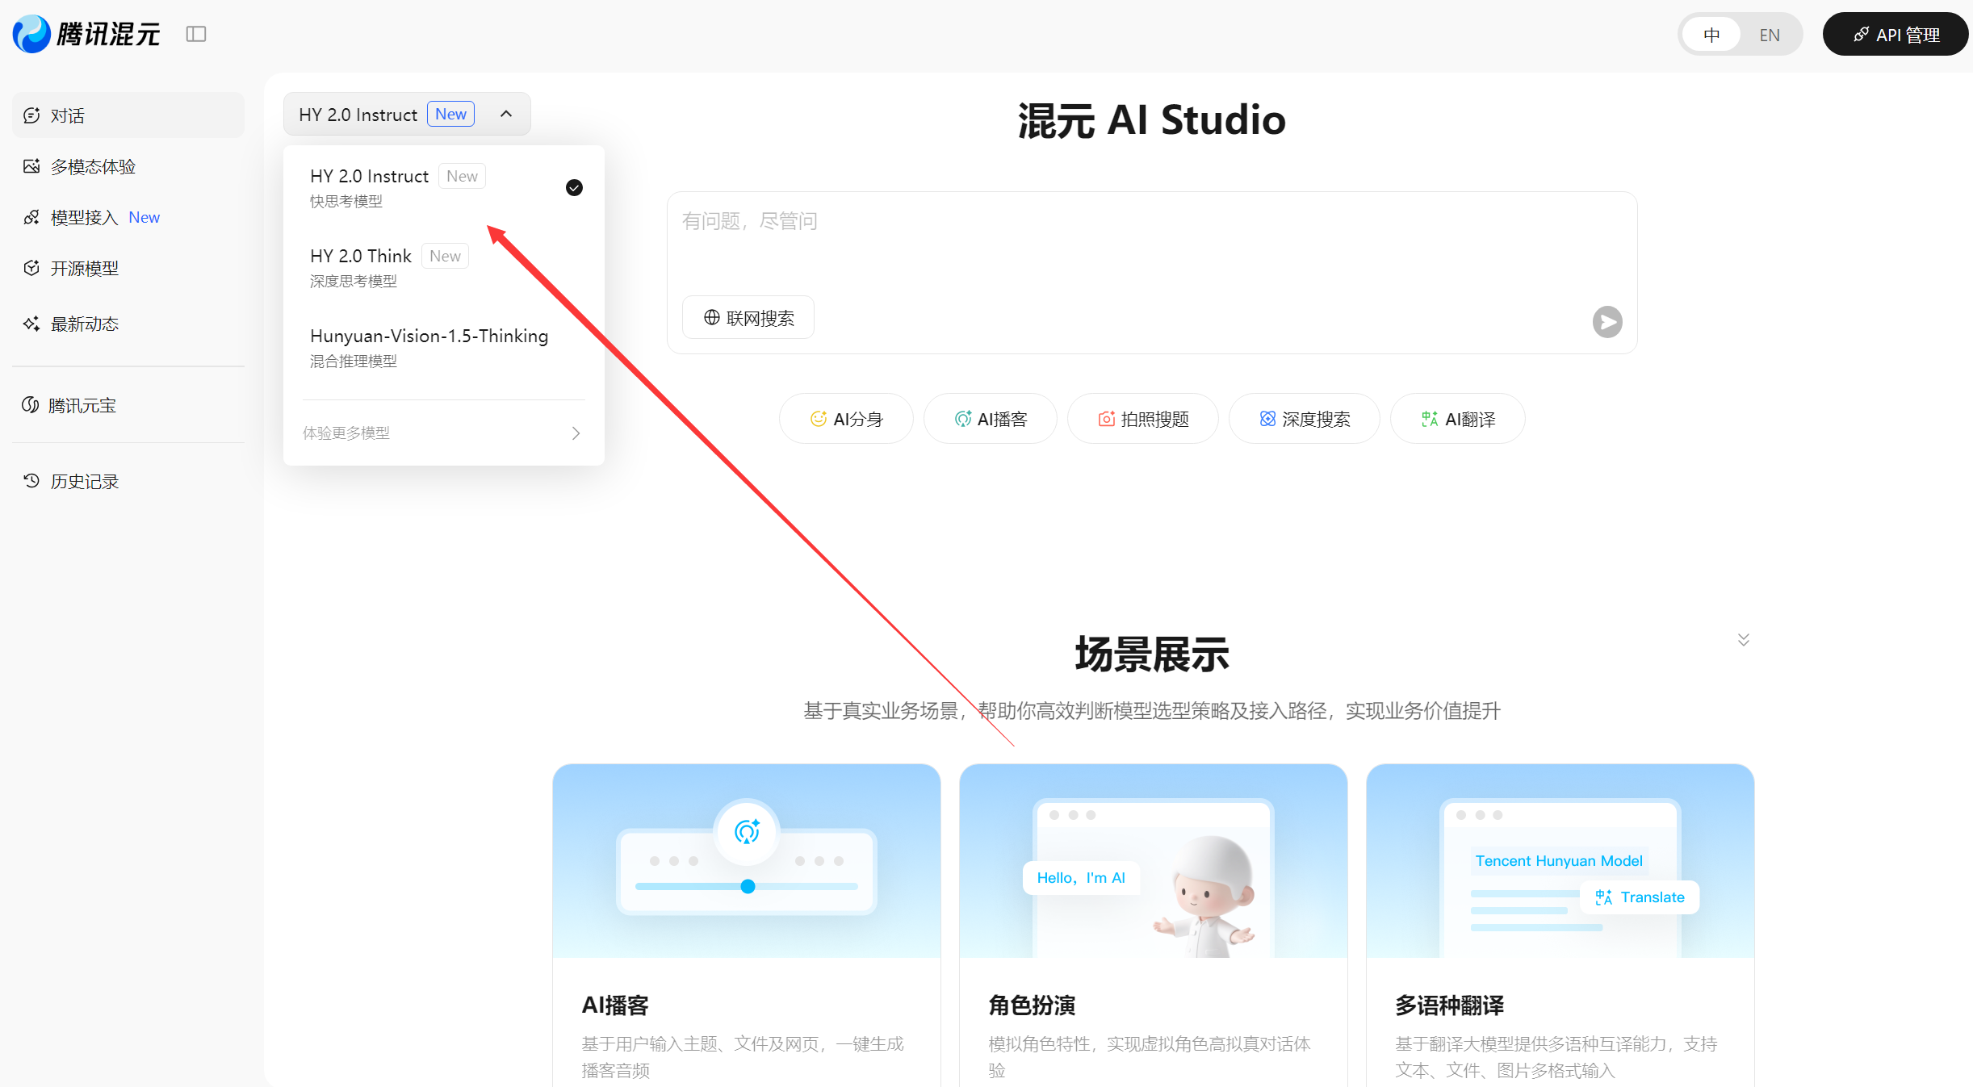Viewport: 1973px width, 1087px height.
Task: Collapse the sidebar with the panel icon
Action: coord(196,34)
